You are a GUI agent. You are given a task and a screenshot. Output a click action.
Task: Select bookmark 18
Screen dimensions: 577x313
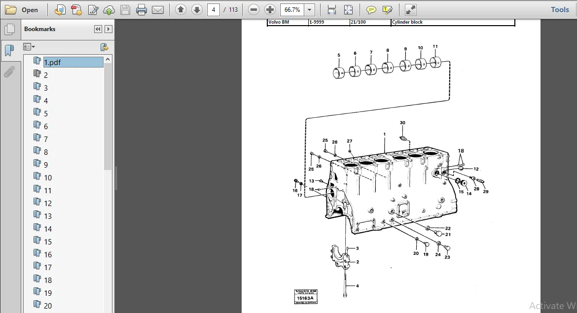pos(48,280)
